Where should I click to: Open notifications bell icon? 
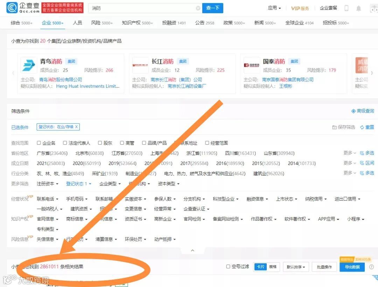pyautogui.click(x=359, y=8)
